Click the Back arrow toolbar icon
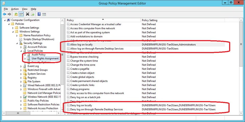 point(5,14)
